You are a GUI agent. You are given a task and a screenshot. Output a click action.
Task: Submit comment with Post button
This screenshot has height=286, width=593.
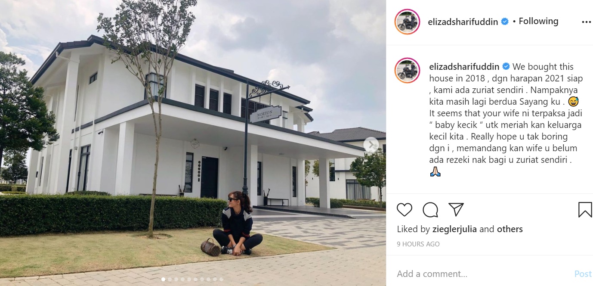583,274
